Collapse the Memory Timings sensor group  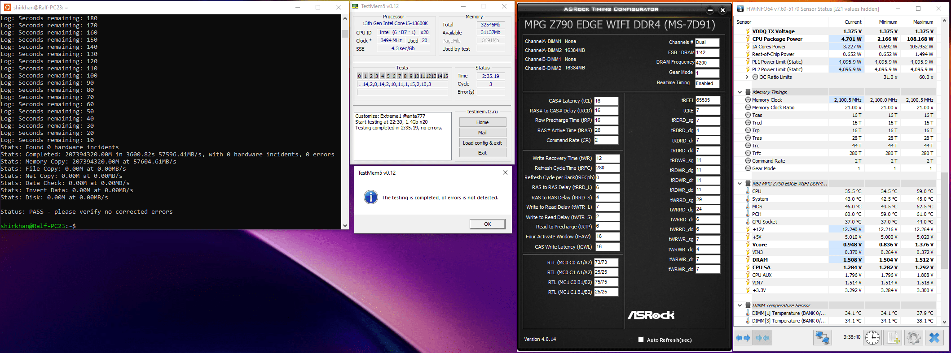pyautogui.click(x=740, y=92)
